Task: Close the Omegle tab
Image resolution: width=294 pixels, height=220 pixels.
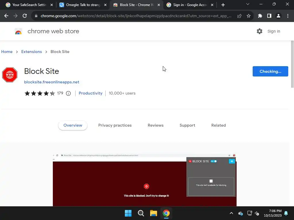Action: click(105, 5)
